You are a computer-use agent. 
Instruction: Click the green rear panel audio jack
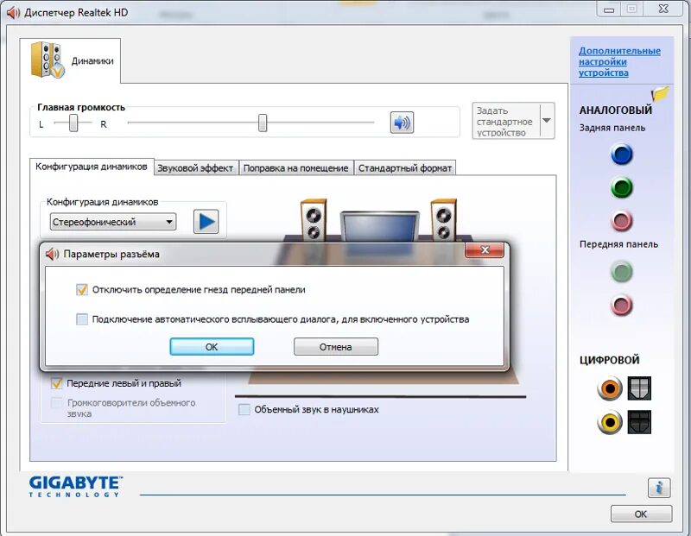point(622,188)
